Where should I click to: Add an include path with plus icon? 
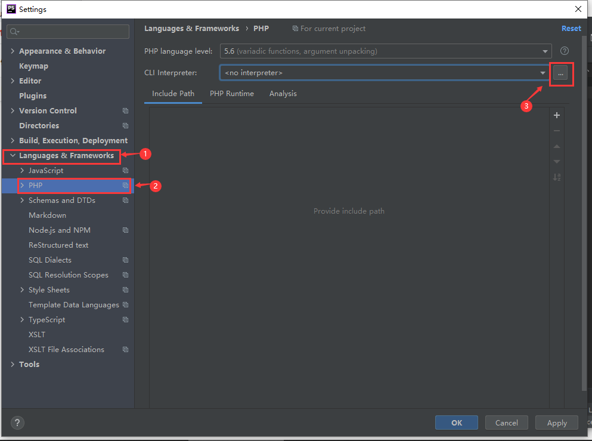point(556,115)
